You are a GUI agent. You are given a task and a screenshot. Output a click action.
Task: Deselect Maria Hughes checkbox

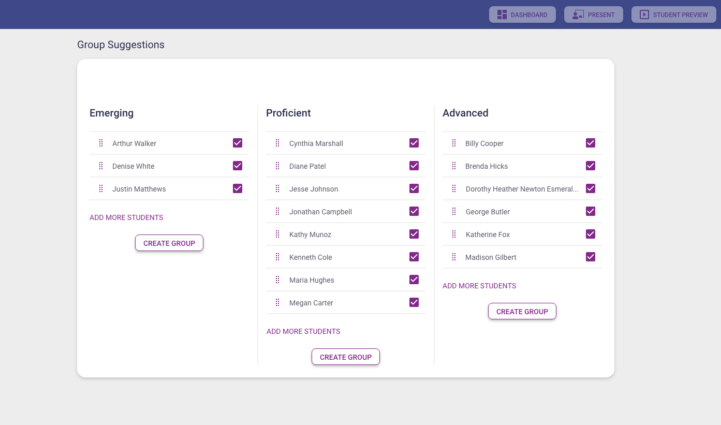coord(414,280)
